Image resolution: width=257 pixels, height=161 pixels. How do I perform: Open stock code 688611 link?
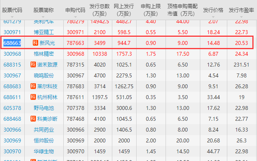[x=12, y=98]
